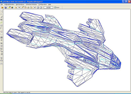Click the first yellow box icon in the toolbar
Screen dimensions: 131x94
16,8
